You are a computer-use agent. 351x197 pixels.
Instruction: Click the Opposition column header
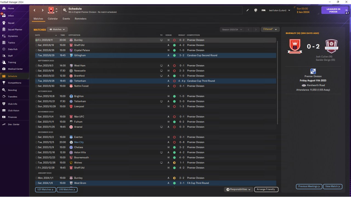pyautogui.click(x=74, y=35)
